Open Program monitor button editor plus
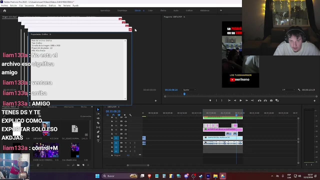The image size is (320, 180). (x=314, y=101)
